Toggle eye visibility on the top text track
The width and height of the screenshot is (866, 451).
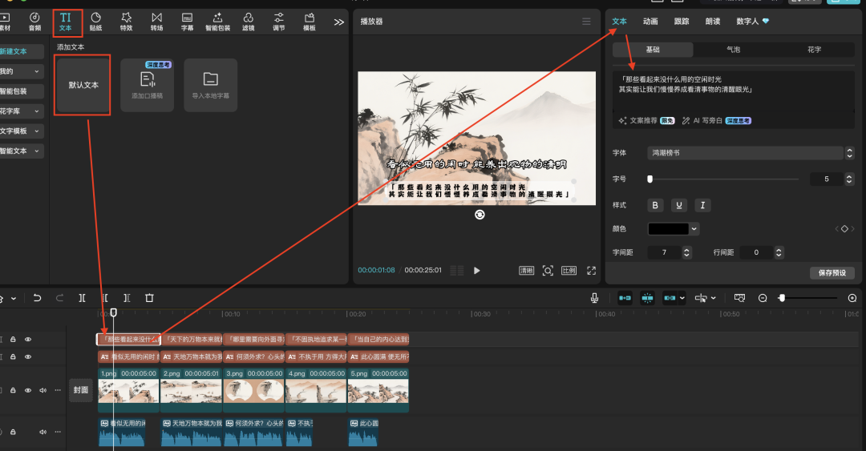point(28,340)
